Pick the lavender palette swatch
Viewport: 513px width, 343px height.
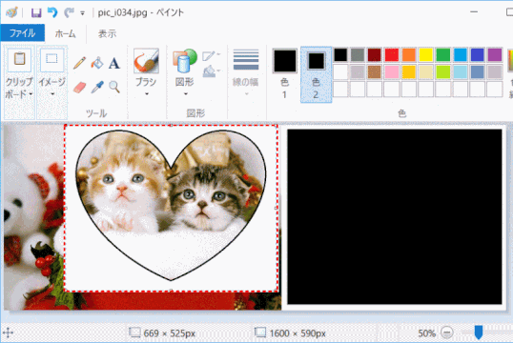coord(495,72)
